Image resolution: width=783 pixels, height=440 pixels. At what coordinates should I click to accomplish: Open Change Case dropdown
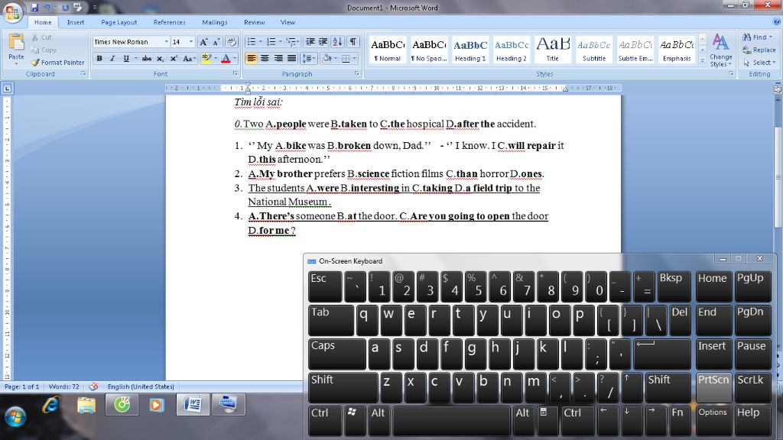[188, 58]
